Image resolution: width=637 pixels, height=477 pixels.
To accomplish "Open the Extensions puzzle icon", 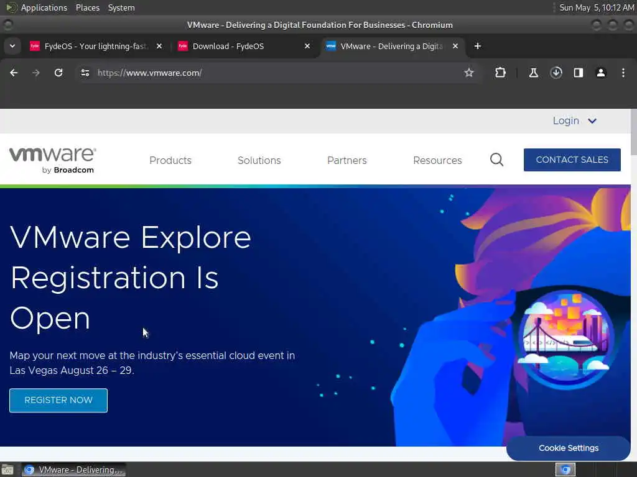I will (500, 73).
